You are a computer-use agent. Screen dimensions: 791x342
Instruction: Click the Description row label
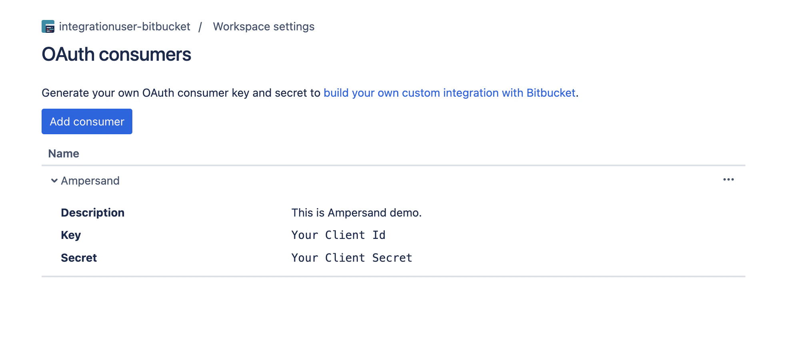(92, 212)
